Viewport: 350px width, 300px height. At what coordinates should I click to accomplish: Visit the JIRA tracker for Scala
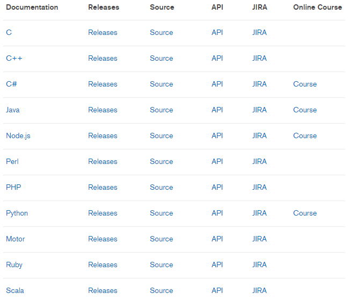[x=259, y=291]
